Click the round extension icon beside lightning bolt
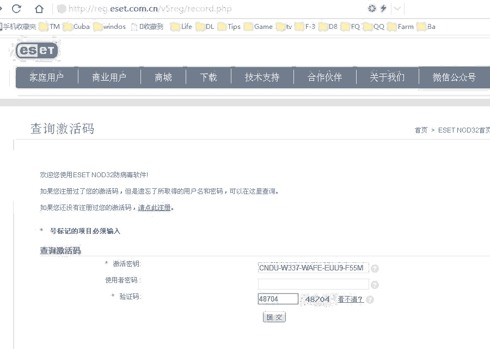Image resolution: width=490 pixels, height=349 pixels. coord(372,8)
